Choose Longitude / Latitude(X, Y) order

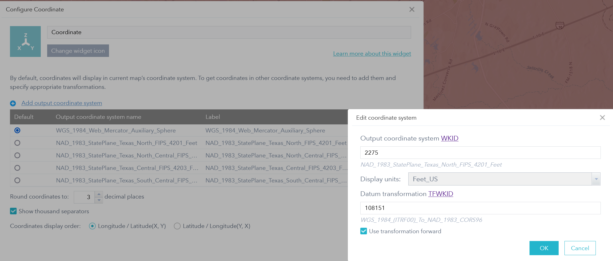(92, 226)
